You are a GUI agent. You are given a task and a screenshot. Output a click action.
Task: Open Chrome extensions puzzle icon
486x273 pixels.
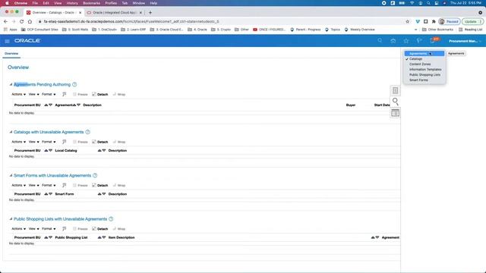tap(434, 22)
